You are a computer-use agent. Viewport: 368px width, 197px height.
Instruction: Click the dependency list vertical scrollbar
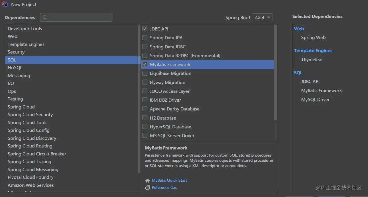(x=276, y=72)
